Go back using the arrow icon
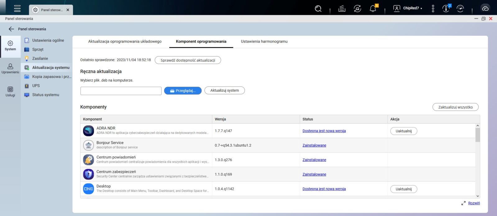Screen dimensions: 497x216 point(11,29)
